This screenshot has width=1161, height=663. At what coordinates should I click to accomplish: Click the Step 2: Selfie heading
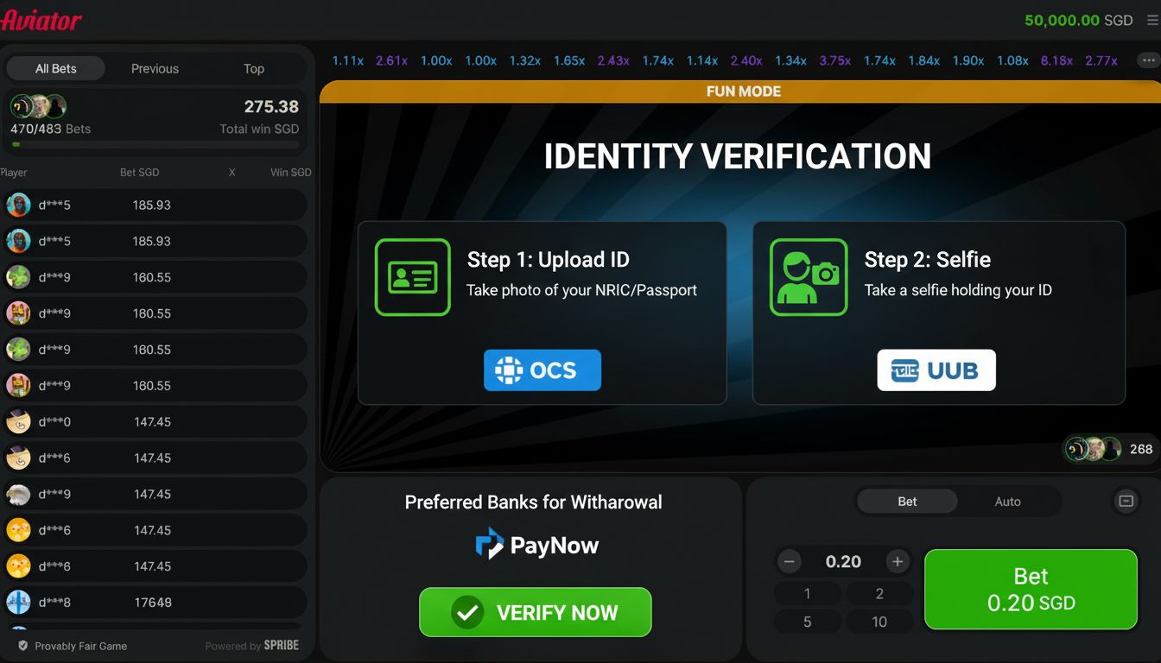pyautogui.click(x=928, y=259)
